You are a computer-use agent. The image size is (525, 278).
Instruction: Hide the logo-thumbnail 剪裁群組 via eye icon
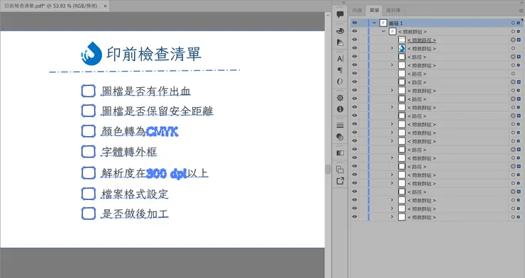[x=355, y=48]
